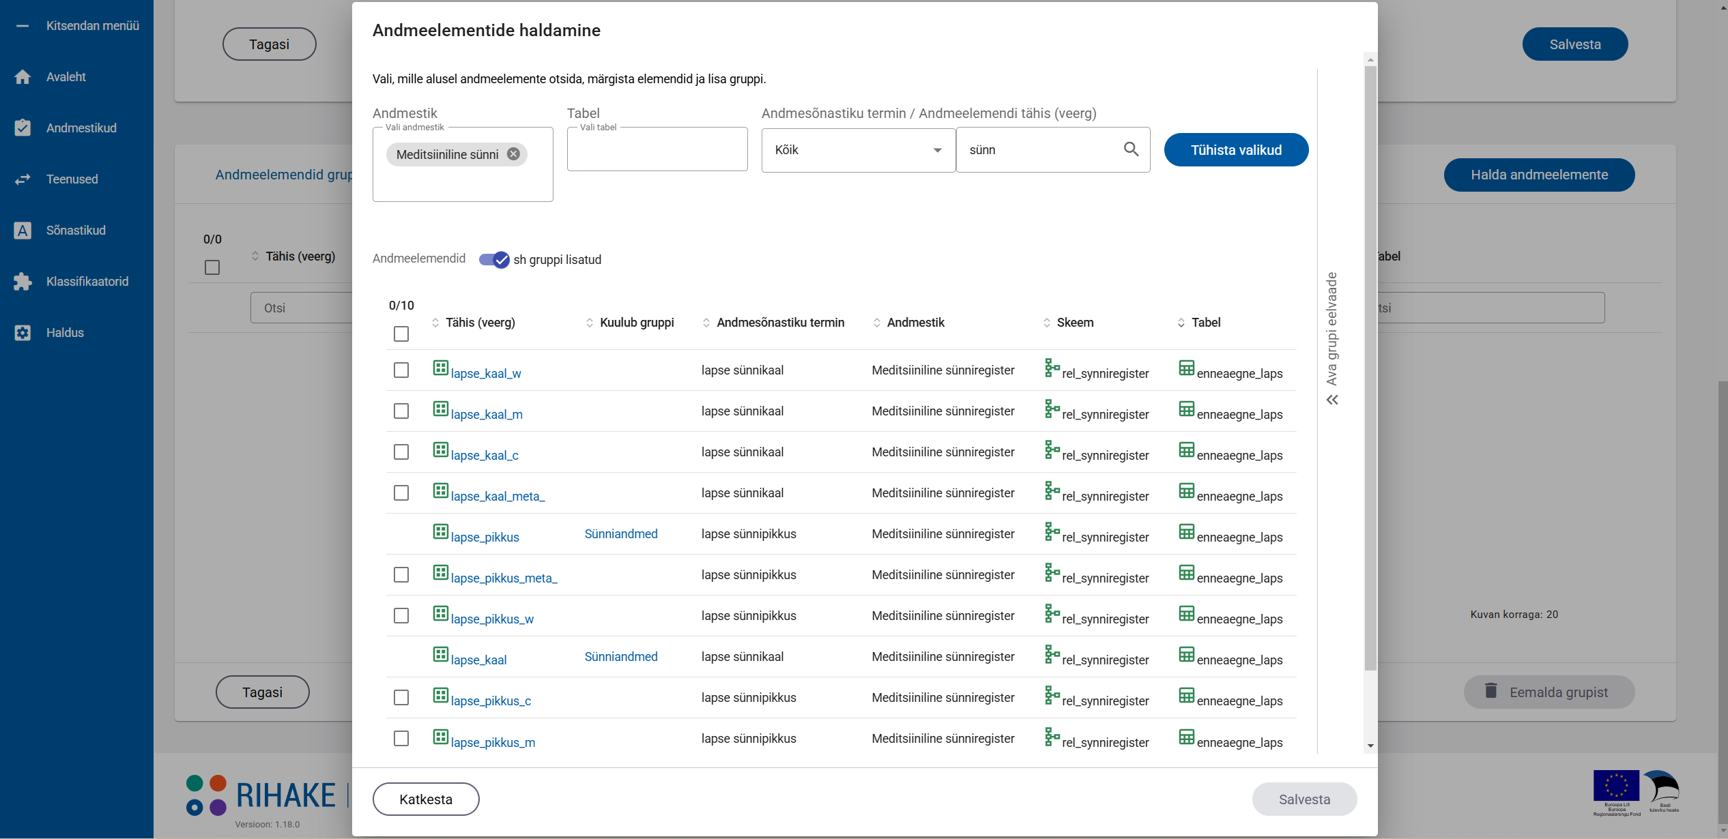
Task: Click the Klassifikaatorid puzzle icon in the sidebar
Action: coord(23,282)
